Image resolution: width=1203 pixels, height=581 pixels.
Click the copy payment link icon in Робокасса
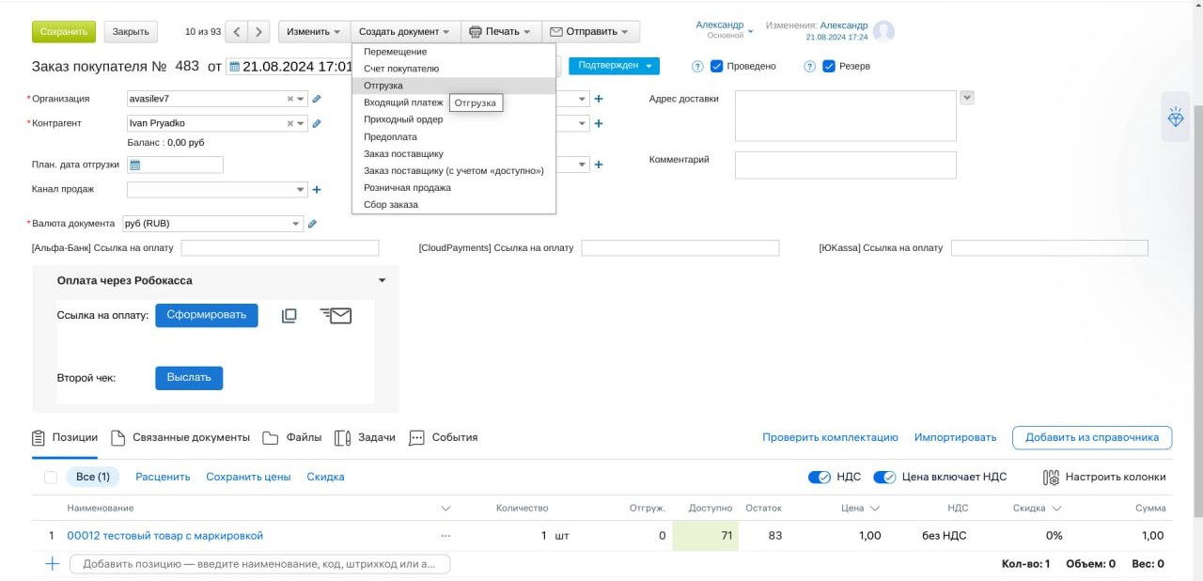(289, 316)
